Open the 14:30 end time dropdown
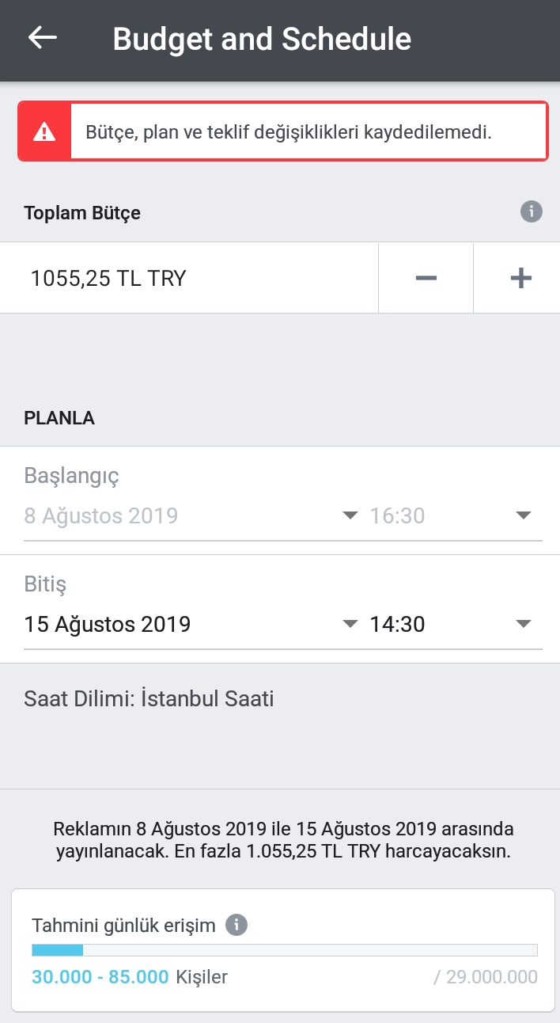Screen dimensions: 560x1023 tap(456, 624)
